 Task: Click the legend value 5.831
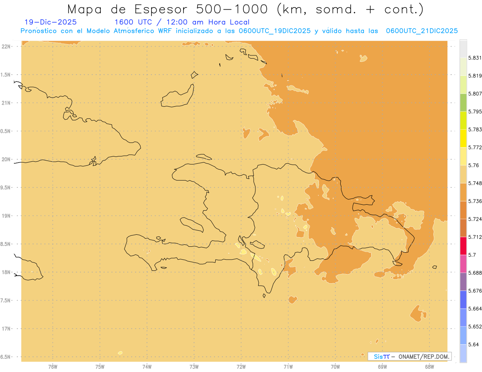475,58
